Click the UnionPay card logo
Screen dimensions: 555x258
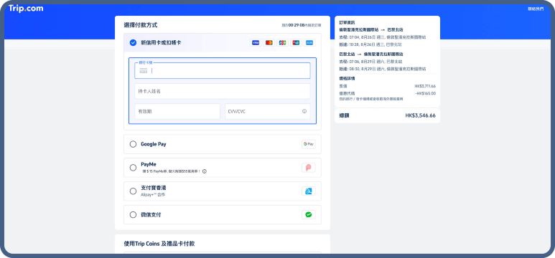click(x=296, y=43)
